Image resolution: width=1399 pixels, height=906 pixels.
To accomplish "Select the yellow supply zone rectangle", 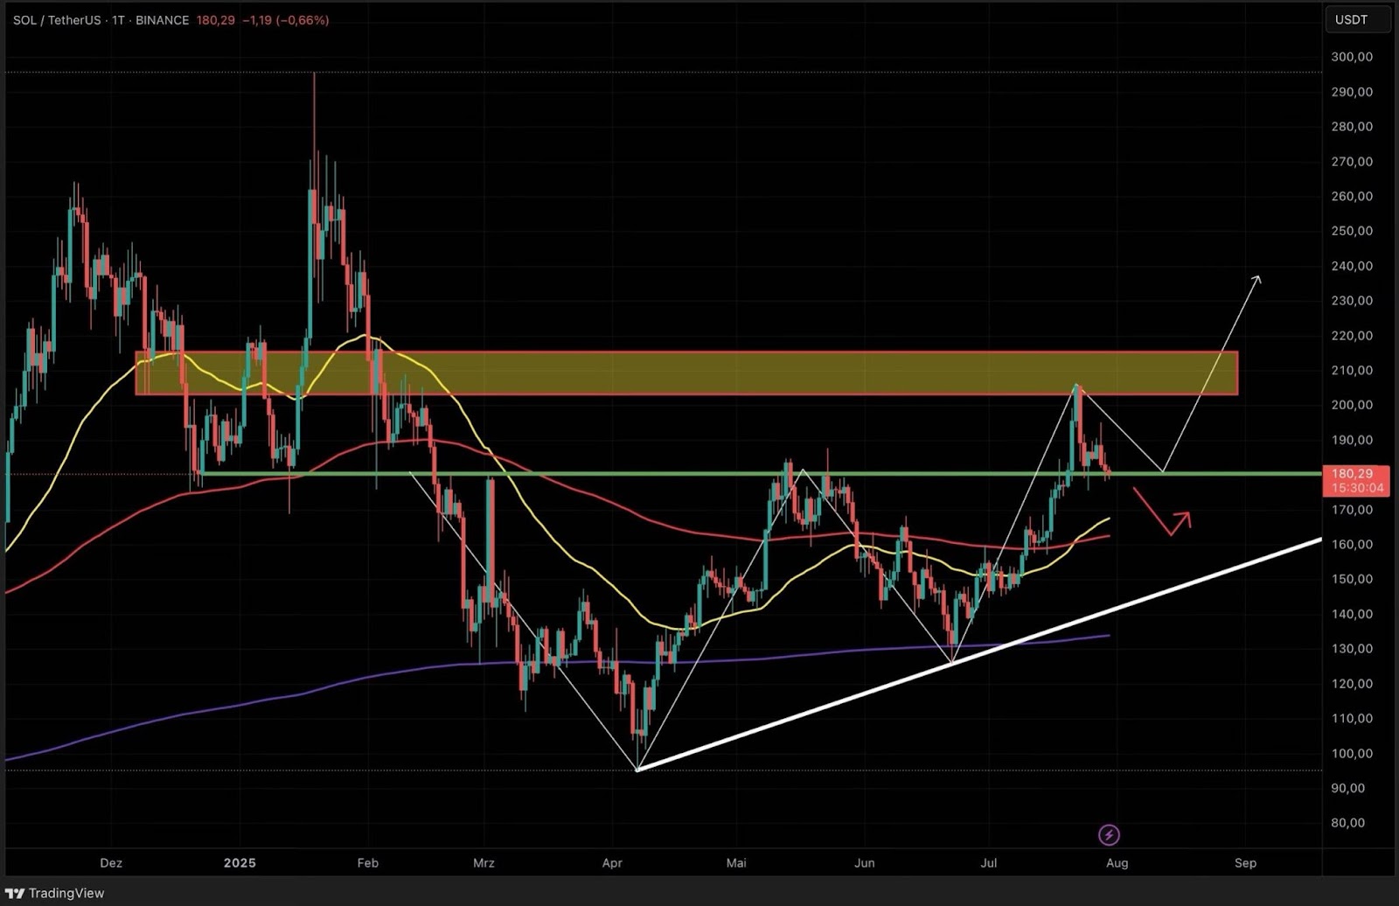I will coord(699,372).
